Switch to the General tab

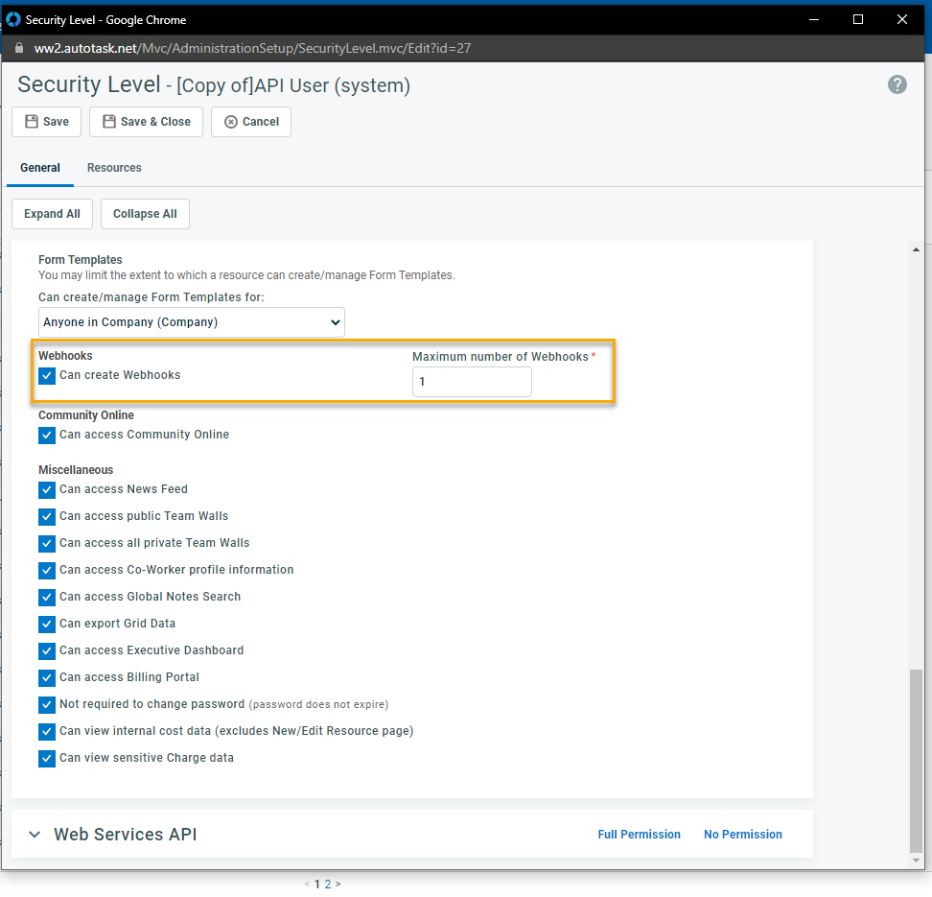pos(40,168)
